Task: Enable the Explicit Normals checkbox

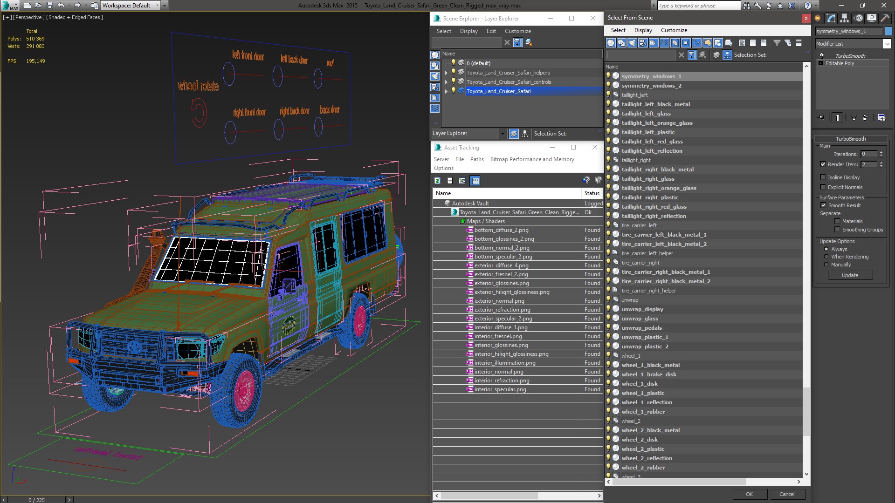Action: [x=823, y=187]
